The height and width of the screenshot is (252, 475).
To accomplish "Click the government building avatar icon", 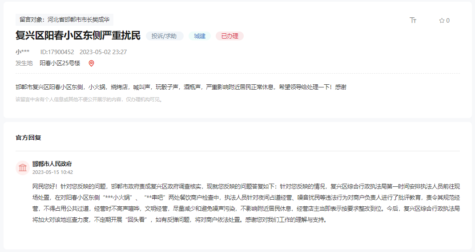I will pyautogui.click(x=23, y=168).
